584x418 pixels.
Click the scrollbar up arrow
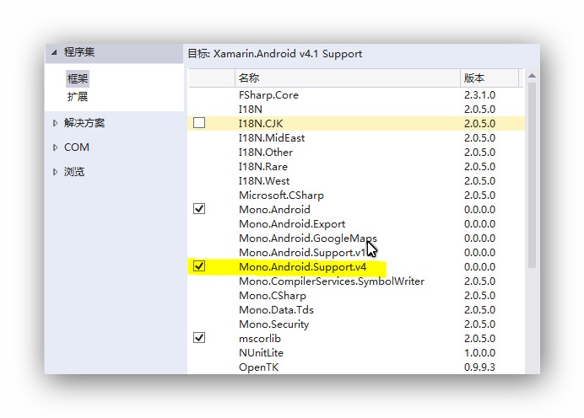point(532,76)
